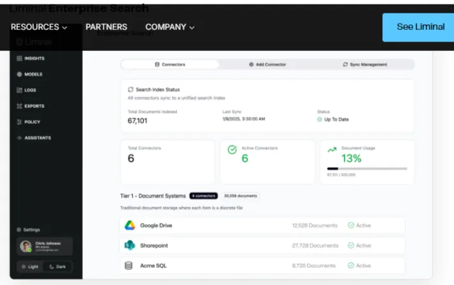
Task: Click Google Drive's Active status icon
Action: tap(351, 225)
